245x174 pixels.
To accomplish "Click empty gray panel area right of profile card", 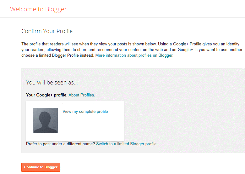I will pos(184,121).
